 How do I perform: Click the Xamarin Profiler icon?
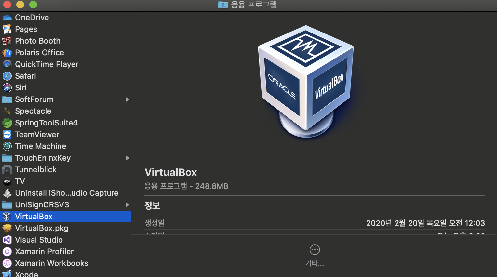(7, 252)
